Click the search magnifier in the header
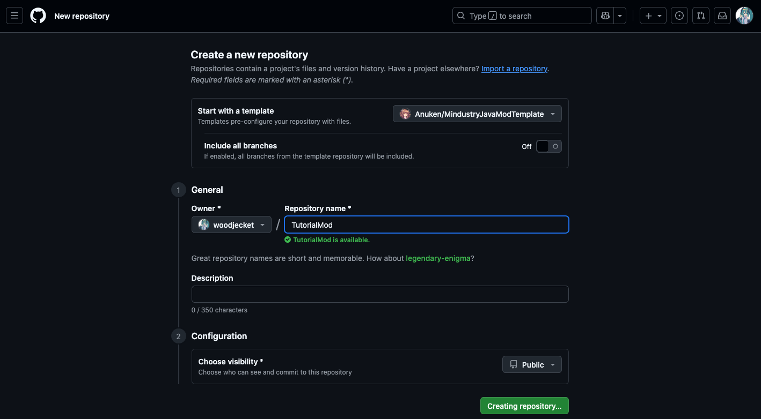The width and height of the screenshot is (761, 419). 461,16
